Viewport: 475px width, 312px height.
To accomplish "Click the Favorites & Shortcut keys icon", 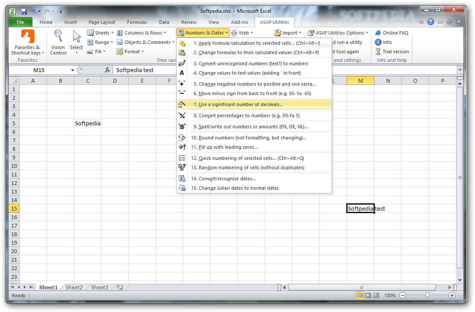I will 28,36.
